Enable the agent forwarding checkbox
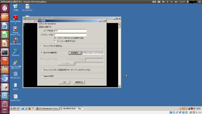 (x=55, y=41)
